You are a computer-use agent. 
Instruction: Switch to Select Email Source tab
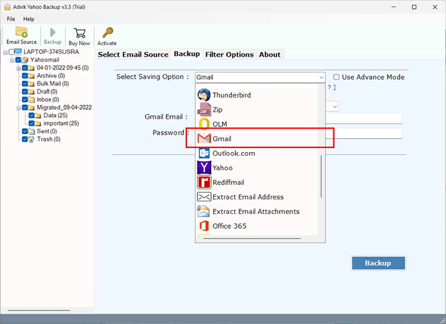pyautogui.click(x=133, y=55)
